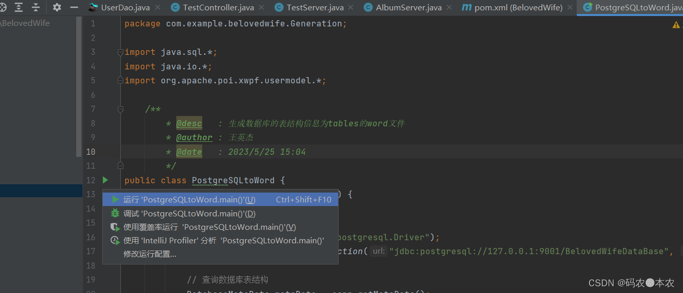Close the pom.xml tab
Image resolution: width=683 pixels, height=293 pixels.
[571, 8]
